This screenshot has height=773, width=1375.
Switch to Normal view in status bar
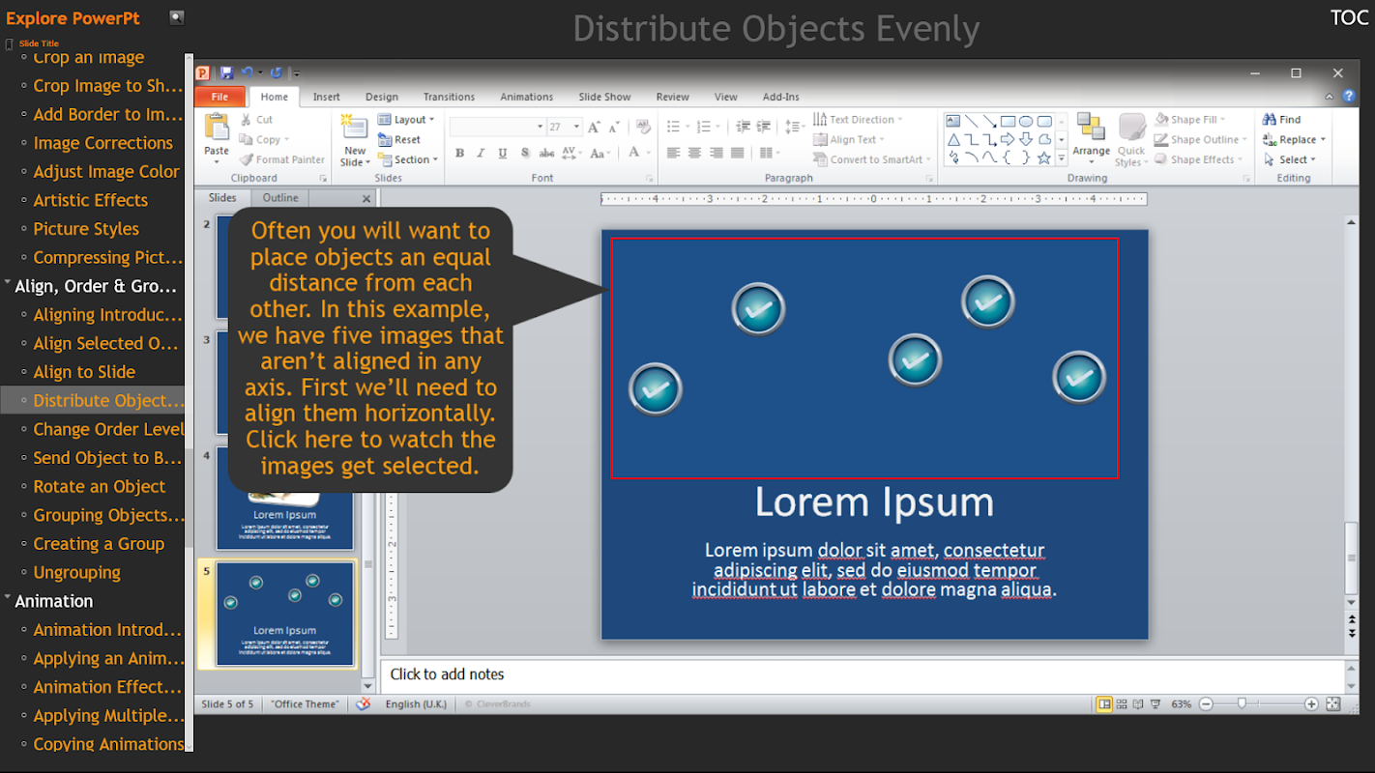[x=1104, y=704]
